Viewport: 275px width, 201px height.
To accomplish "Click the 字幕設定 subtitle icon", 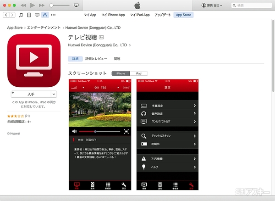I will tap(143, 106).
